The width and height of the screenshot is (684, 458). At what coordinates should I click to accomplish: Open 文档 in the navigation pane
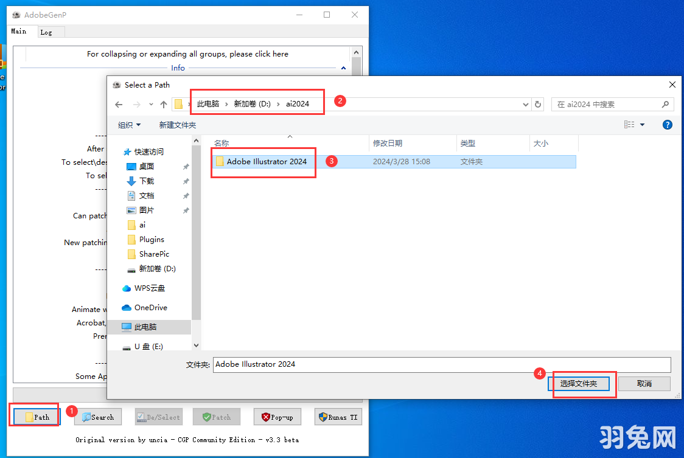click(x=147, y=196)
